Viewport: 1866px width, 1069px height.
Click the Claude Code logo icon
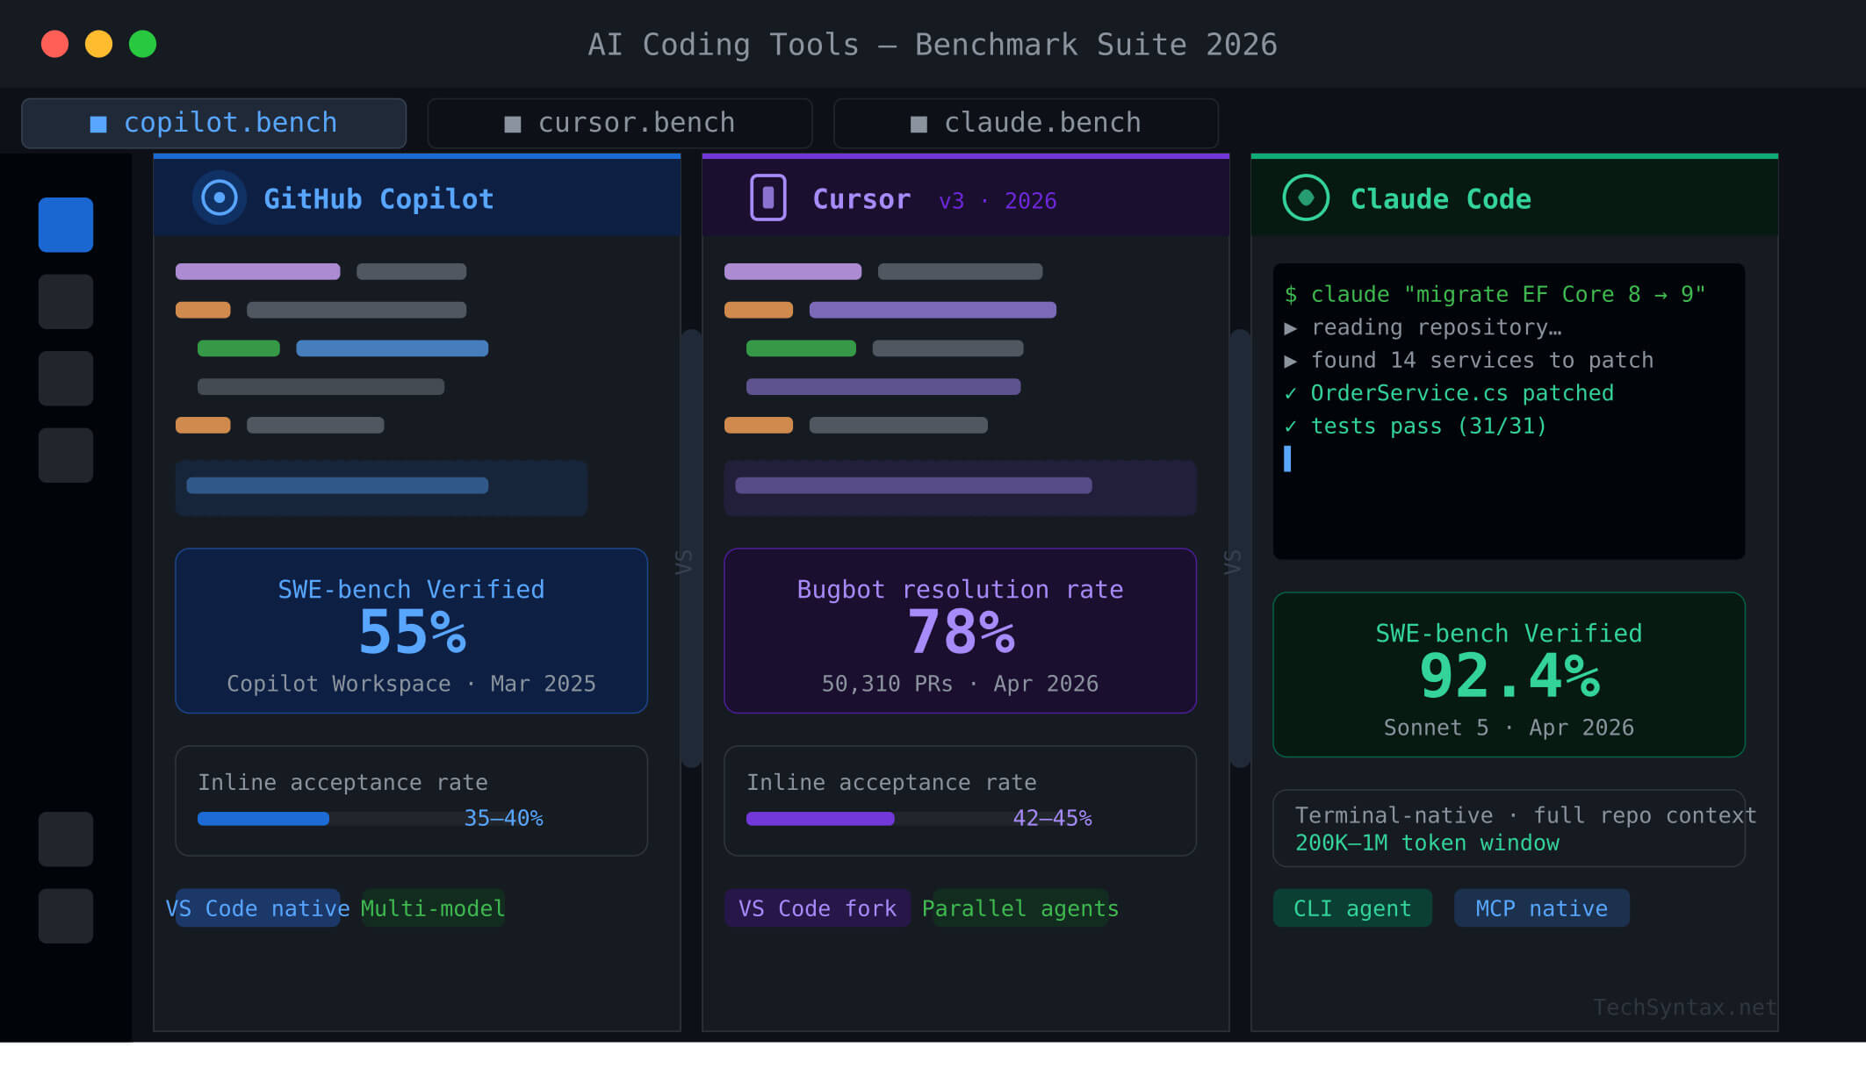(1308, 197)
